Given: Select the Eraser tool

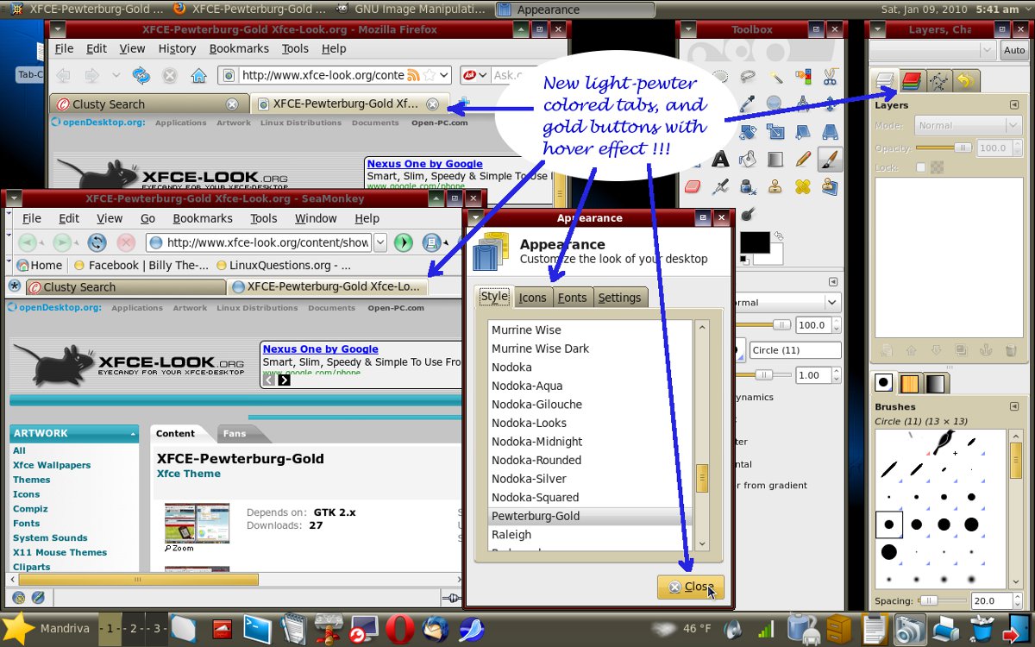Looking at the screenshot, I should pos(693,187).
